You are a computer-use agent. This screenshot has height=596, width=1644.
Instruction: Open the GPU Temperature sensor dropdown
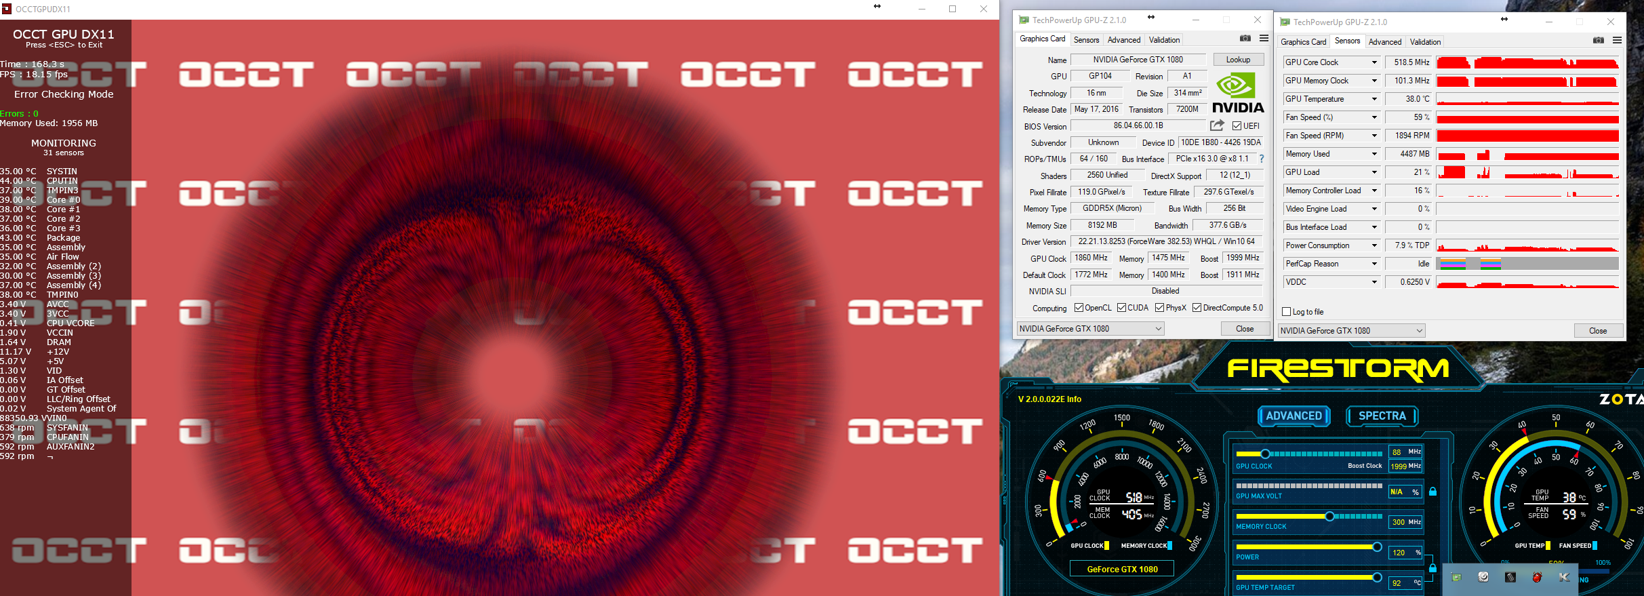click(1374, 99)
